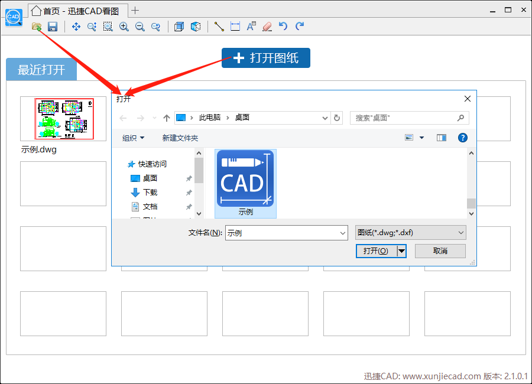Open the 组织 dropdown menu

tap(134, 138)
